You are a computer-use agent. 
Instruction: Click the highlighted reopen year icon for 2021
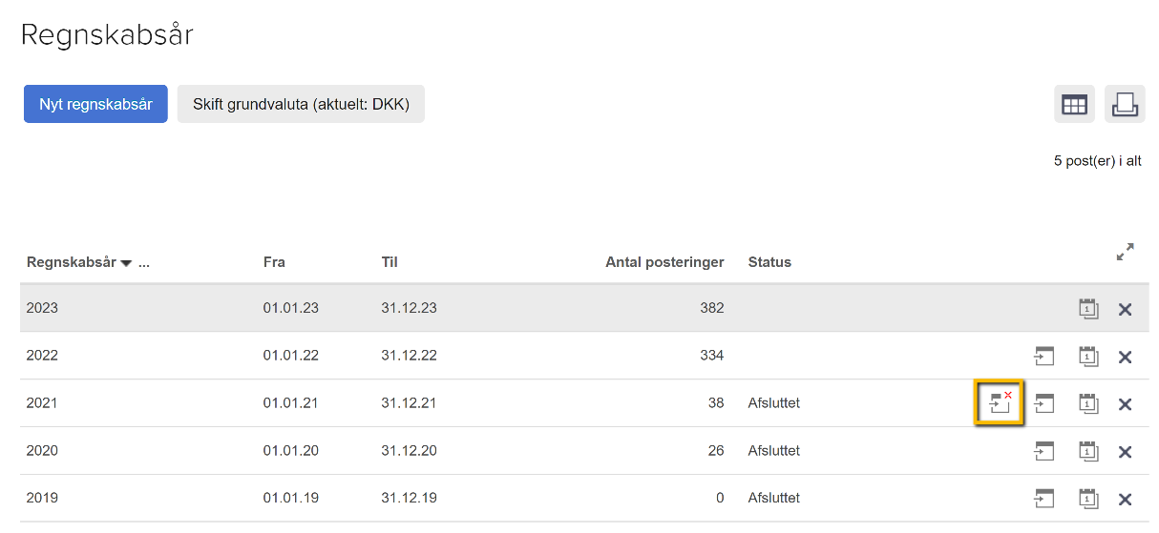[x=999, y=403]
